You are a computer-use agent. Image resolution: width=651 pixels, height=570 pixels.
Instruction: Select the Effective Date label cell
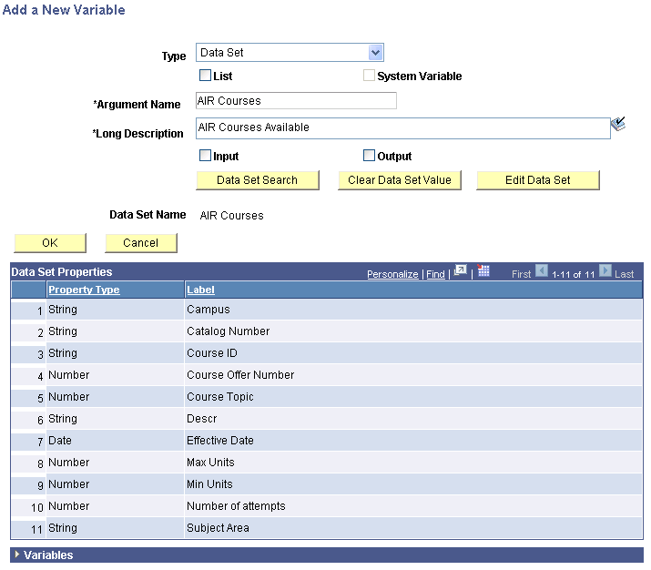(x=413, y=441)
